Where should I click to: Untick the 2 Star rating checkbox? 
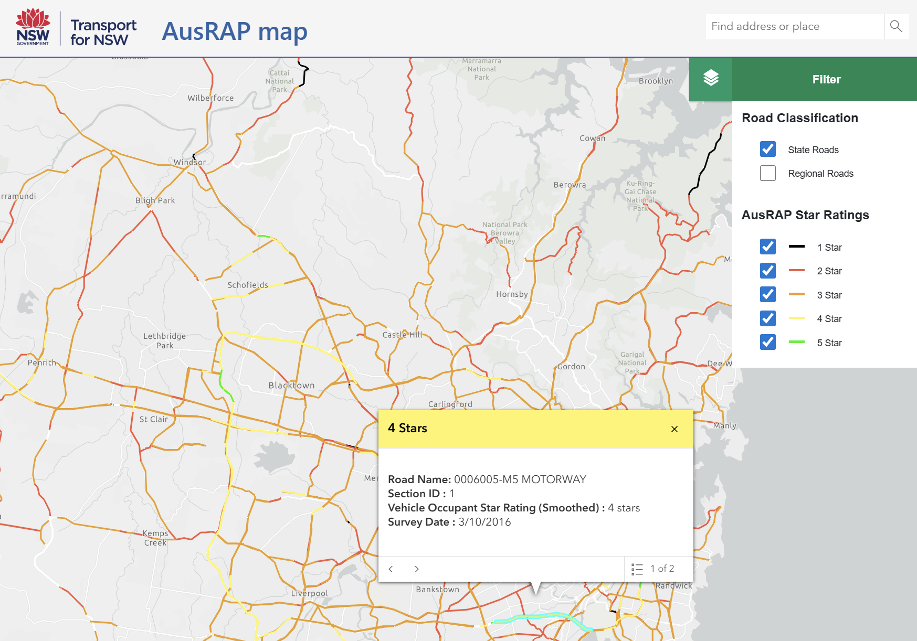(767, 271)
